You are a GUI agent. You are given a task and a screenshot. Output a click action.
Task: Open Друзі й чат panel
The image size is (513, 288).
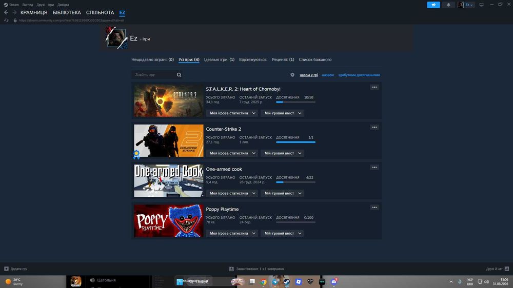pos(497,269)
